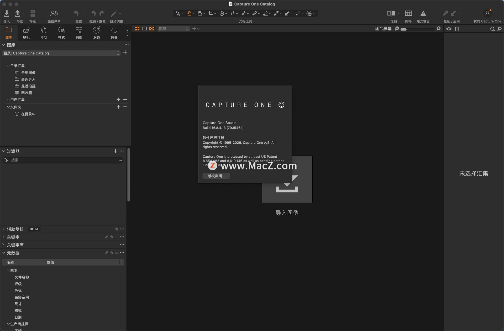This screenshot has width=504, height=331.
Task: Switch to the 样式 tab
Action: click(x=61, y=33)
